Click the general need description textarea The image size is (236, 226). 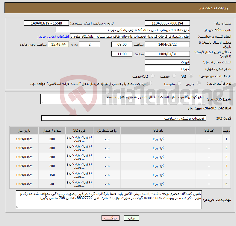[x=123, y=99]
